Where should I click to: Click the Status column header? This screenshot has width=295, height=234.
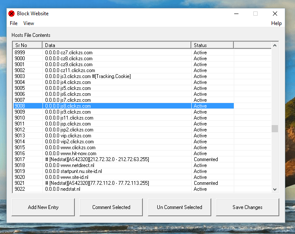[213, 45]
